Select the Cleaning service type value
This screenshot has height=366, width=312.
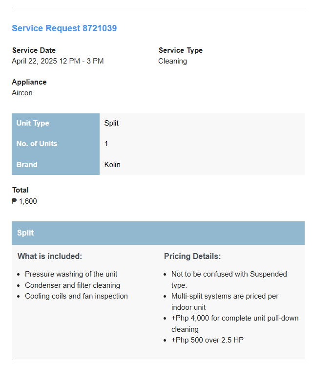click(x=172, y=61)
